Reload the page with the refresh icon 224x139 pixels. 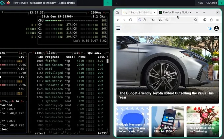pos(130,20)
